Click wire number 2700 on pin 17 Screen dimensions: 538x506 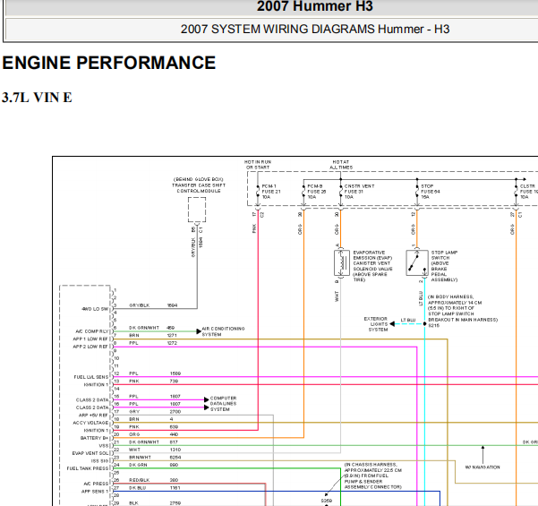click(175, 411)
